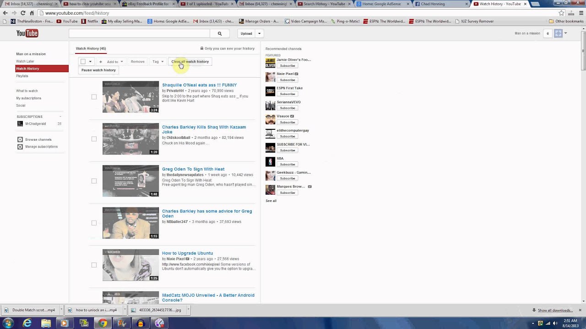Image resolution: width=586 pixels, height=329 pixels.
Task: Click the browser Reload icon
Action: coord(23,13)
